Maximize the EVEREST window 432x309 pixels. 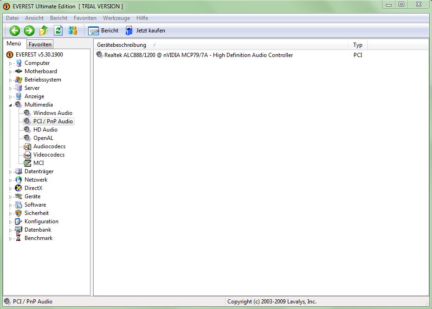pyautogui.click(x=401, y=5)
